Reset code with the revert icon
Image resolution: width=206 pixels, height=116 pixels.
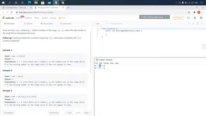point(193,24)
